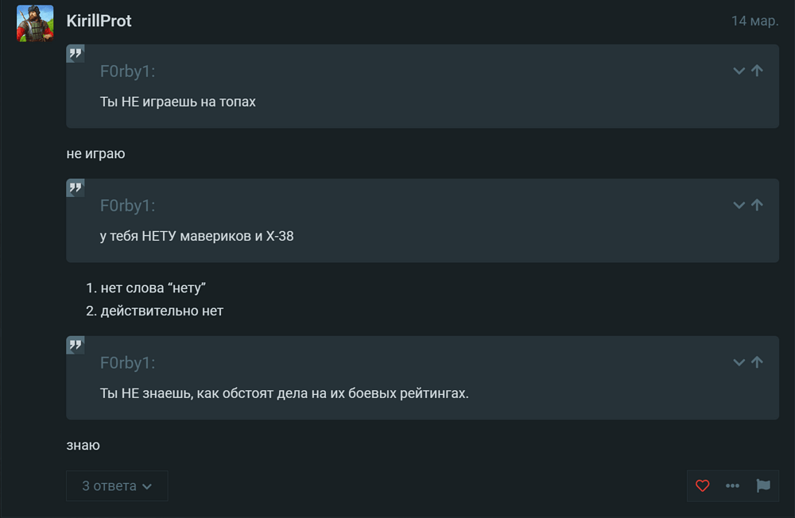795x518 pixels.
Task: Click the '14 мар.' post date link
Action: [x=754, y=21]
